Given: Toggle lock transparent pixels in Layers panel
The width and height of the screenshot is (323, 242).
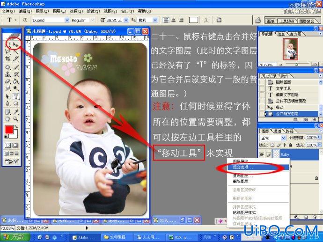Looking at the screenshot, I should tap(272, 145).
